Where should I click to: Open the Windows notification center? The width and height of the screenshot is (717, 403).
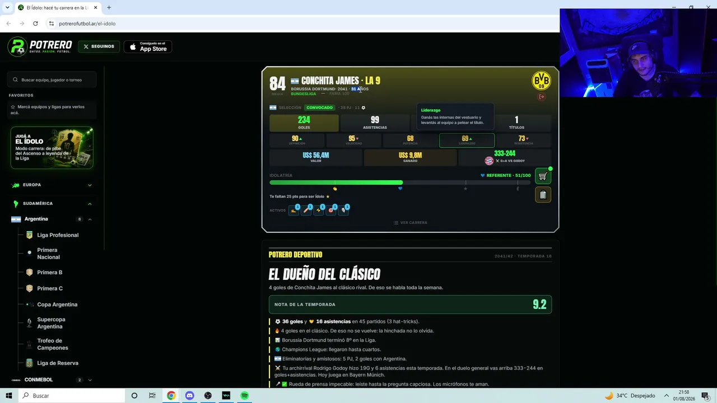[706, 396]
